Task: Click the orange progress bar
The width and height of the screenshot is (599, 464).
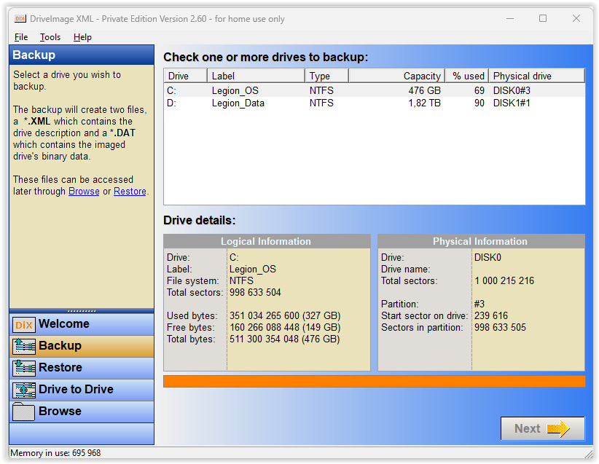Action: coord(373,380)
